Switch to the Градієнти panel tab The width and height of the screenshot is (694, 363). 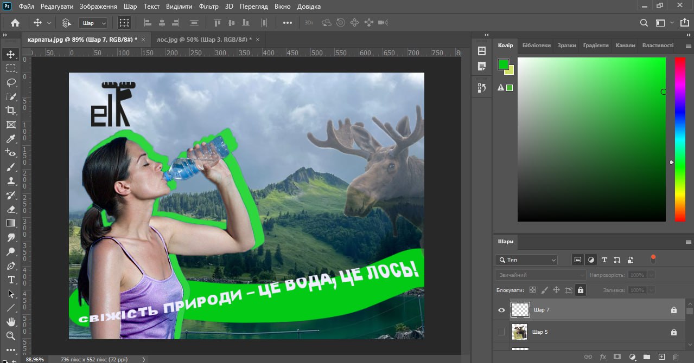pyautogui.click(x=596, y=46)
